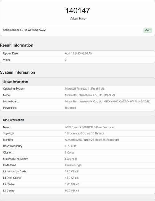
Task: Click the Topology label
Action: (8, 133)
